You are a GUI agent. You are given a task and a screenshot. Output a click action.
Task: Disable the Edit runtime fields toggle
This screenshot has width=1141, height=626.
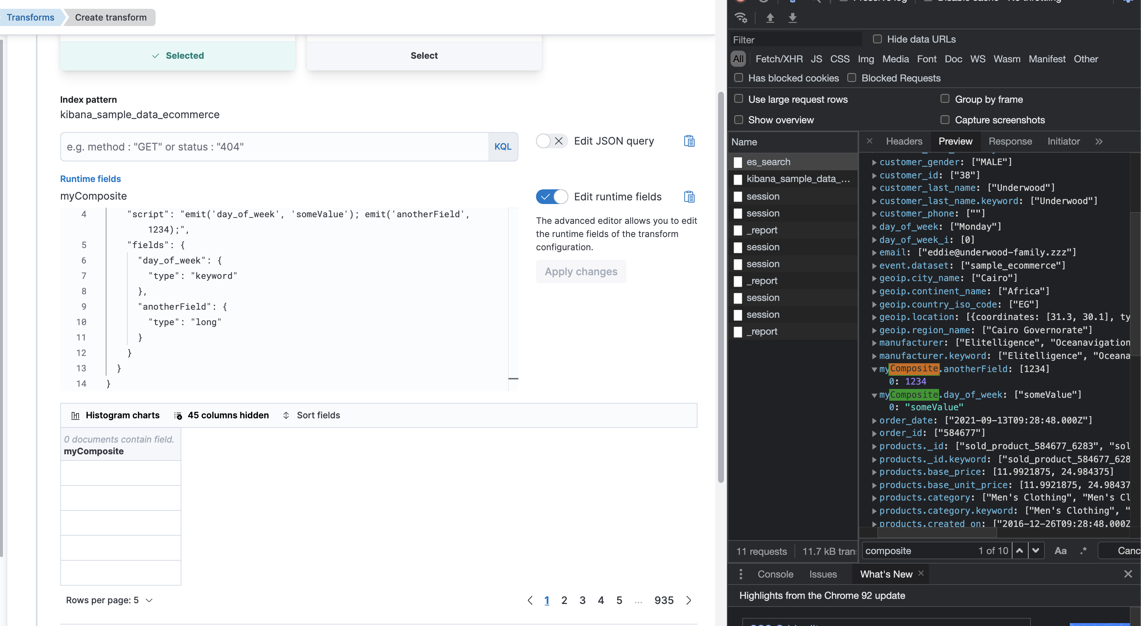(551, 197)
